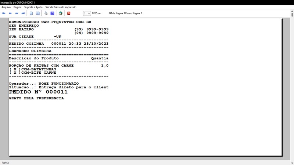The width and height of the screenshot is (294, 165).
Task: Click the 'SUA CIDADE' text
Action: pyautogui.click(x=21, y=37)
